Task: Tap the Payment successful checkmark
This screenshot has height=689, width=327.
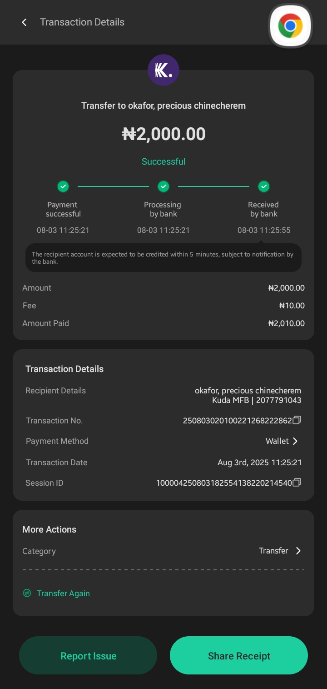Action: pos(63,186)
